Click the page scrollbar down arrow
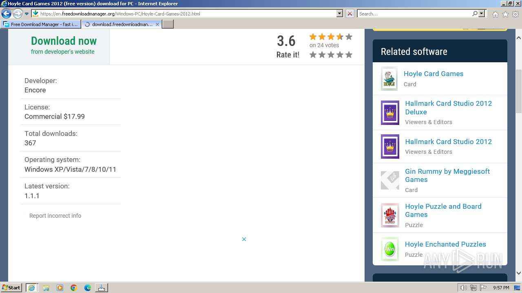Screen dimensions: 522x293 518,273
